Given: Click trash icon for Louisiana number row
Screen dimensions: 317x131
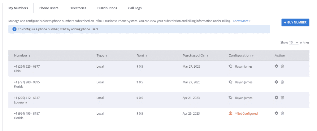Looking at the screenshot, I should [x=282, y=98].
